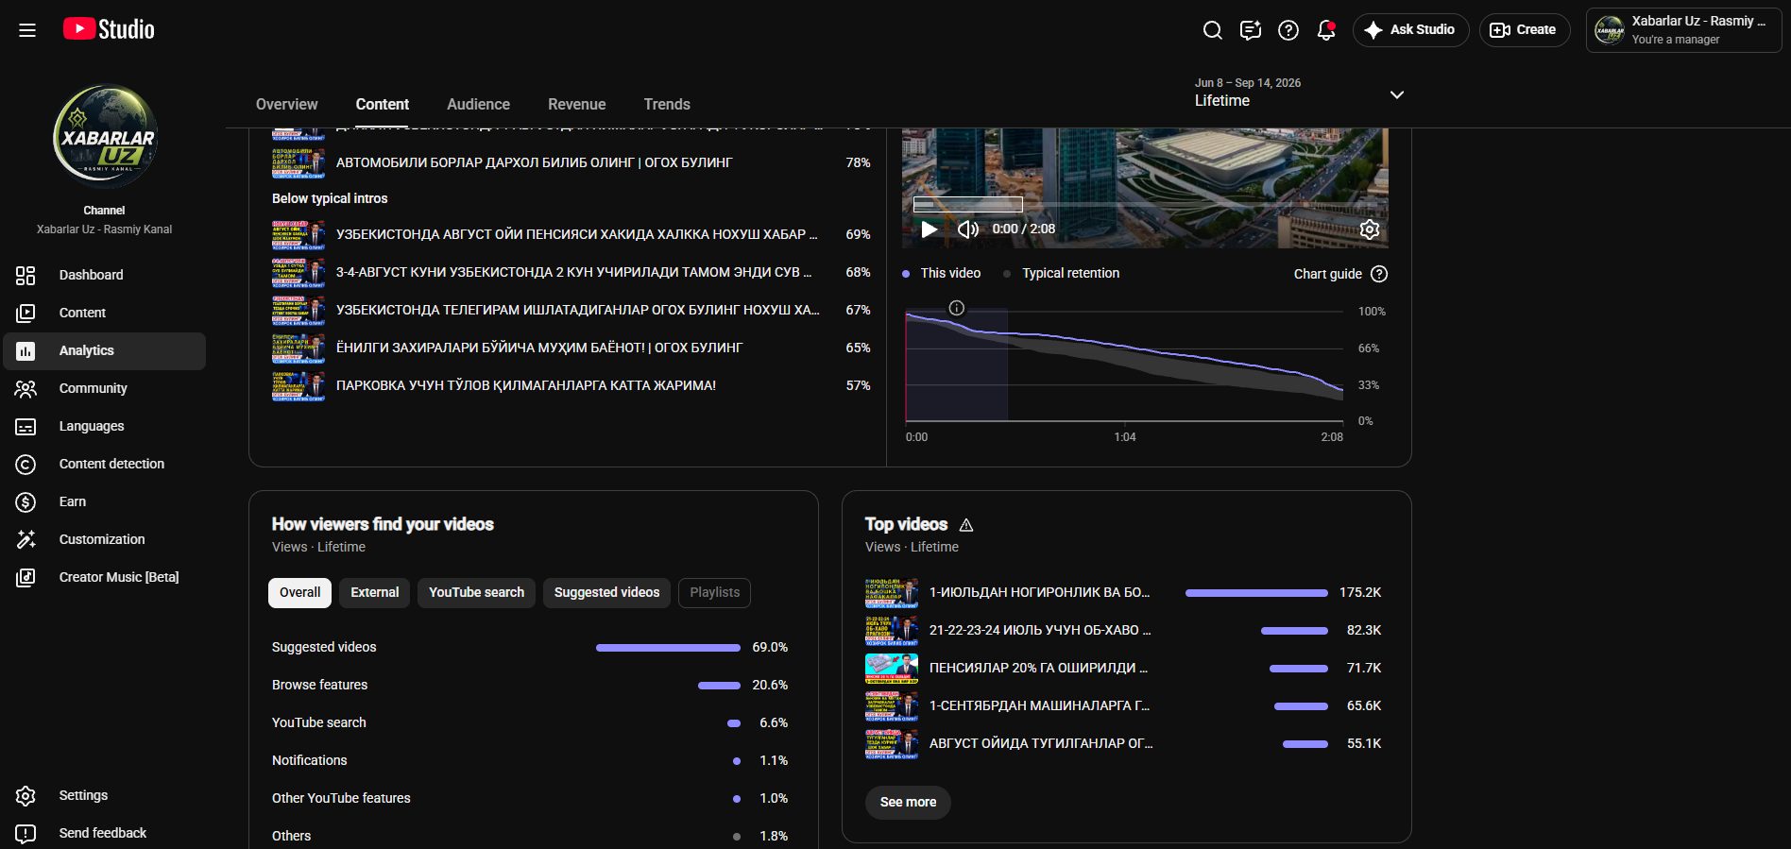Switch to the Overview tab
This screenshot has height=849, width=1791.
[x=286, y=104]
